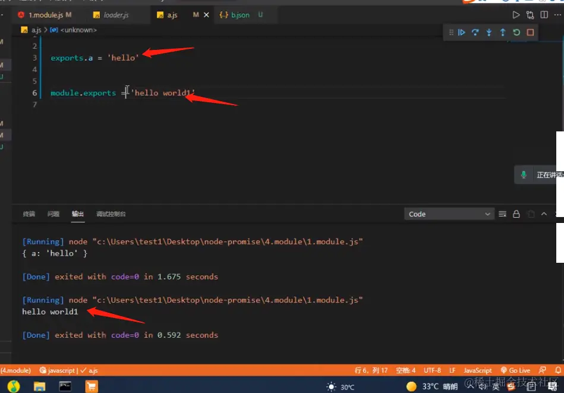564x393 pixels.
Task: Stop debugging with the red square
Action: 530,32
